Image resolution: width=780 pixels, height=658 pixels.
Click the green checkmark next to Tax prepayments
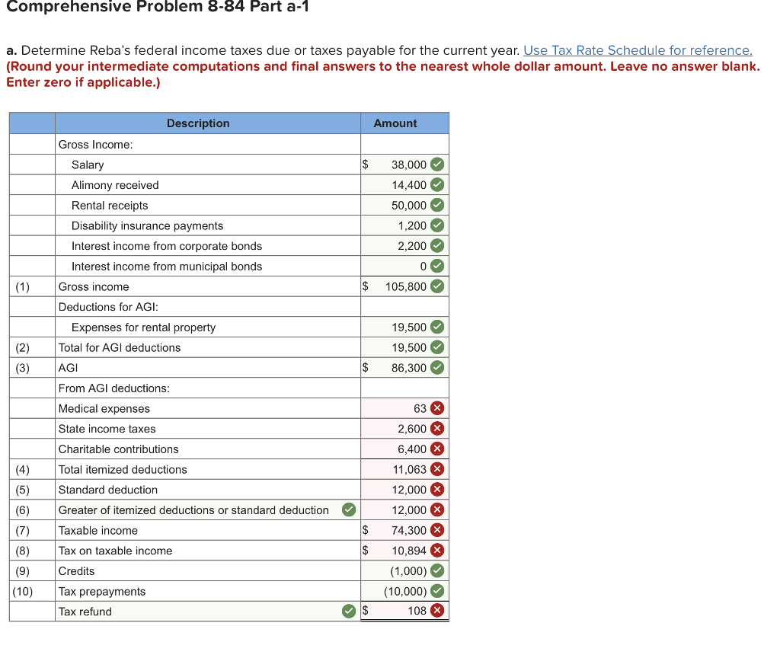(x=438, y=591)
